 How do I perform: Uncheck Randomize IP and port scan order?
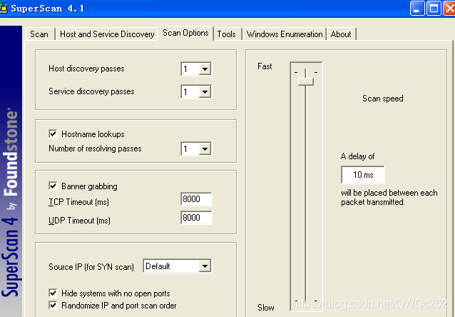pyautogui.click(x=53, y=305)
